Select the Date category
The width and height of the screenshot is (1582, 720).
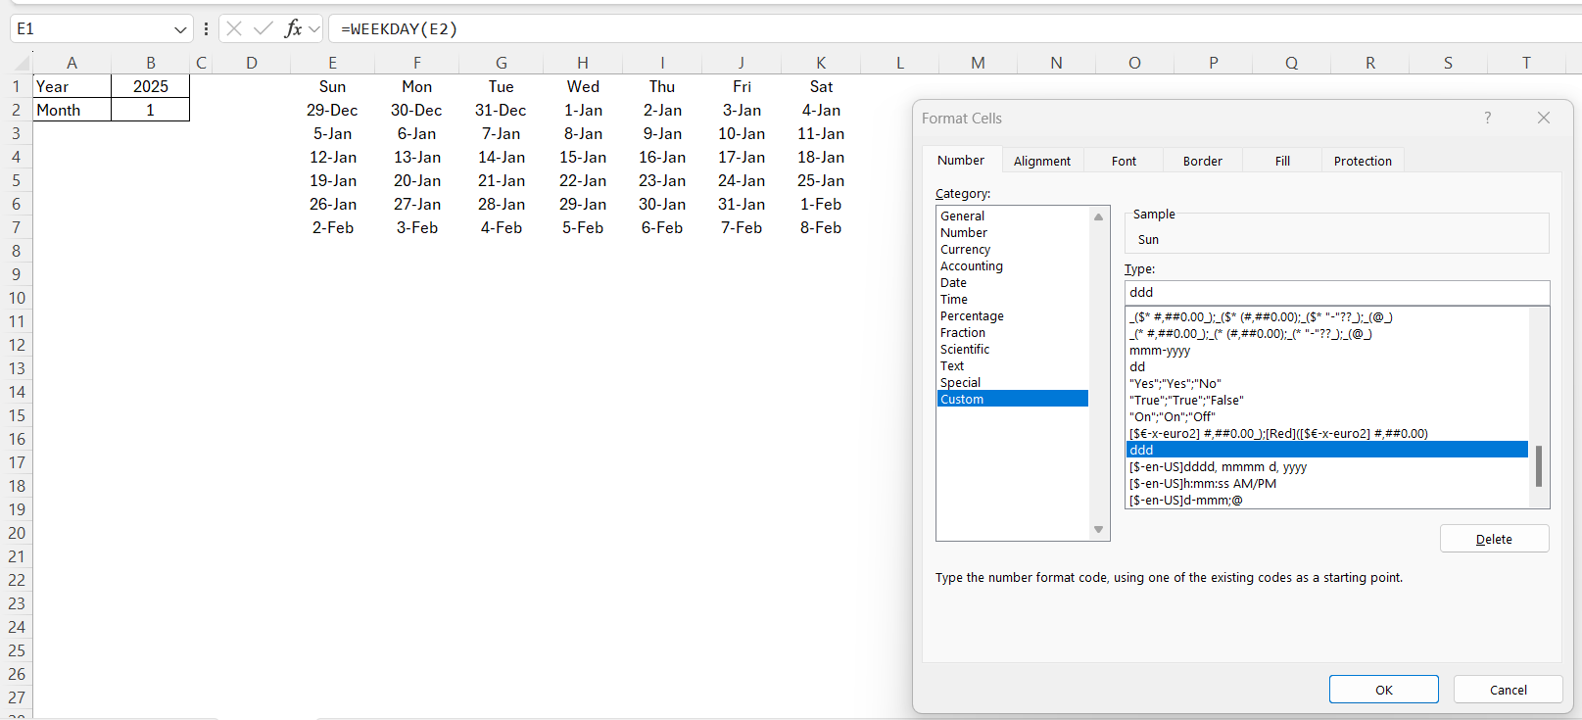pyautogui.click(x=1012, y=282)
